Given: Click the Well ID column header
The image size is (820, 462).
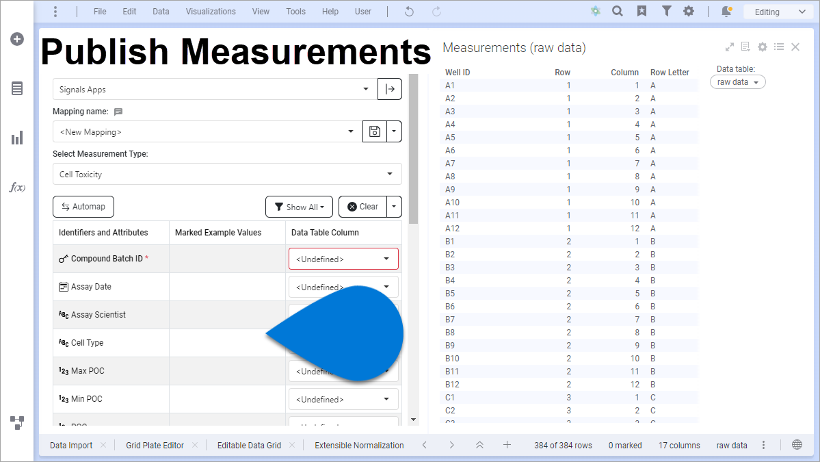Looking at the screenshot, I should 458,72.
